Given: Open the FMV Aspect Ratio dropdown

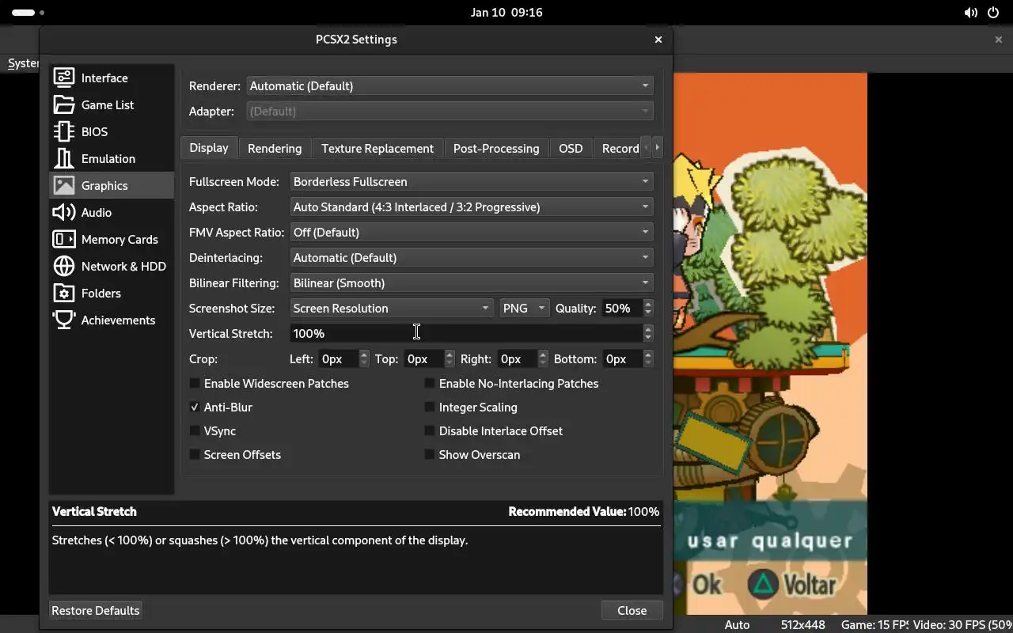Looking at the screenshot, I should [x=472, y=232].
